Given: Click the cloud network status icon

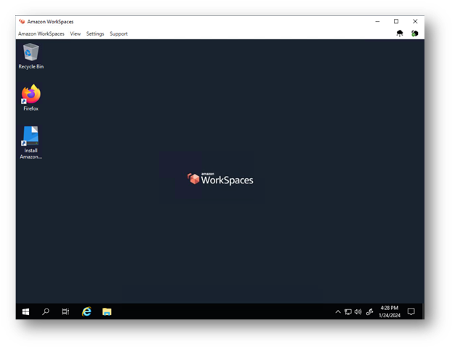Looking at the screenshot, I should (x=400, y=33).
